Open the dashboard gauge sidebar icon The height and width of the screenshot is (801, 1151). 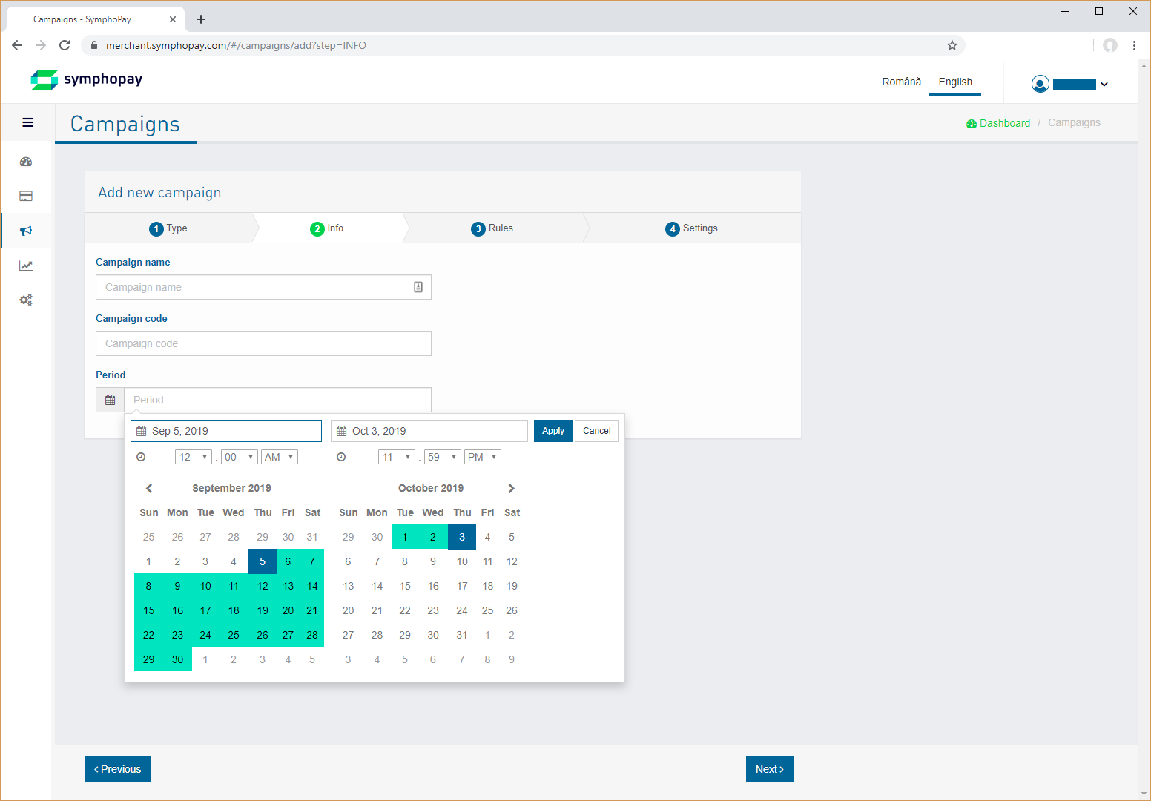(26, 162)
